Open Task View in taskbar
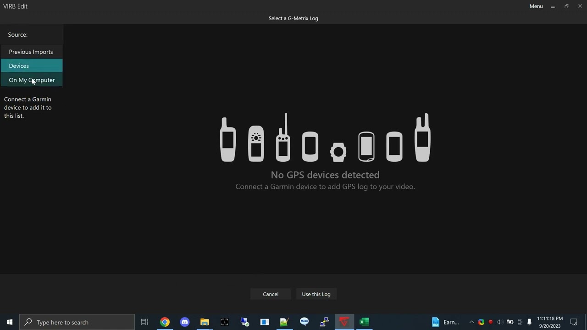 144,322
